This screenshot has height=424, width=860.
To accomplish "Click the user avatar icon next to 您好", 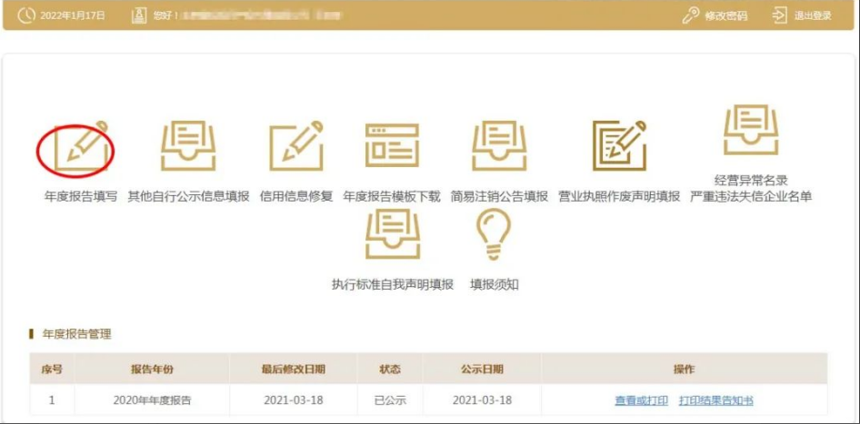I will click(139, 16).
